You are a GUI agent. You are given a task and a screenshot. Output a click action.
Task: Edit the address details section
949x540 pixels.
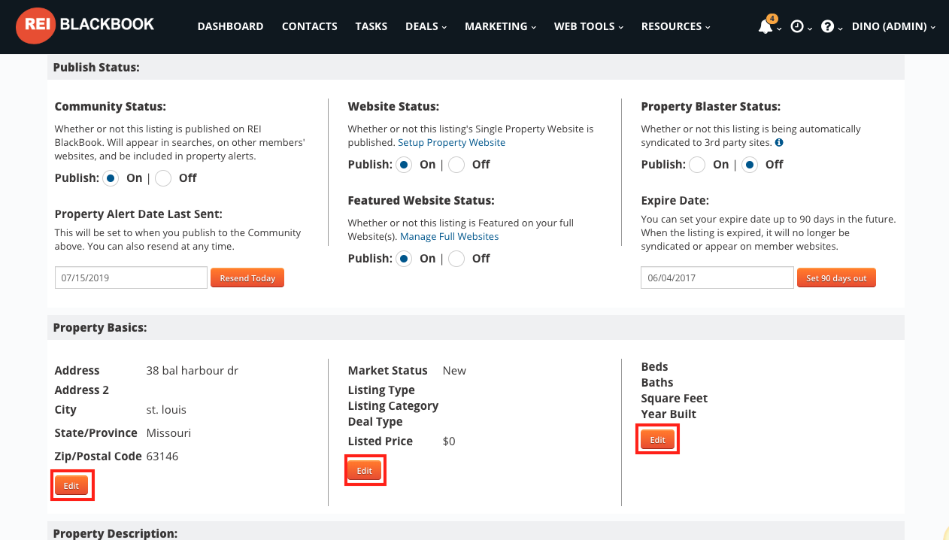(x=71, y=486)
